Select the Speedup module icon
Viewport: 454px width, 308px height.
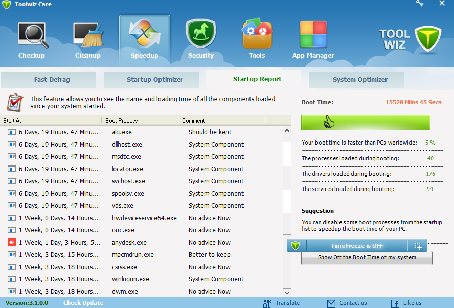tap(145, 33)
